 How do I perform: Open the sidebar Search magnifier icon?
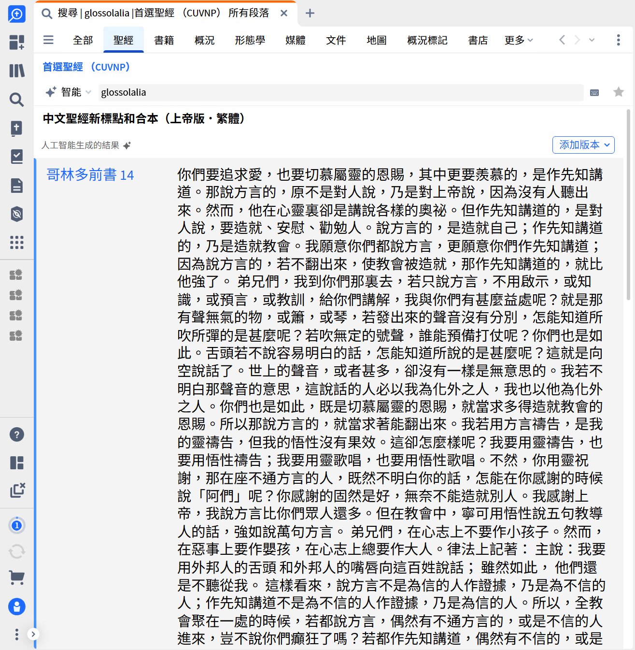coord(16,100)
